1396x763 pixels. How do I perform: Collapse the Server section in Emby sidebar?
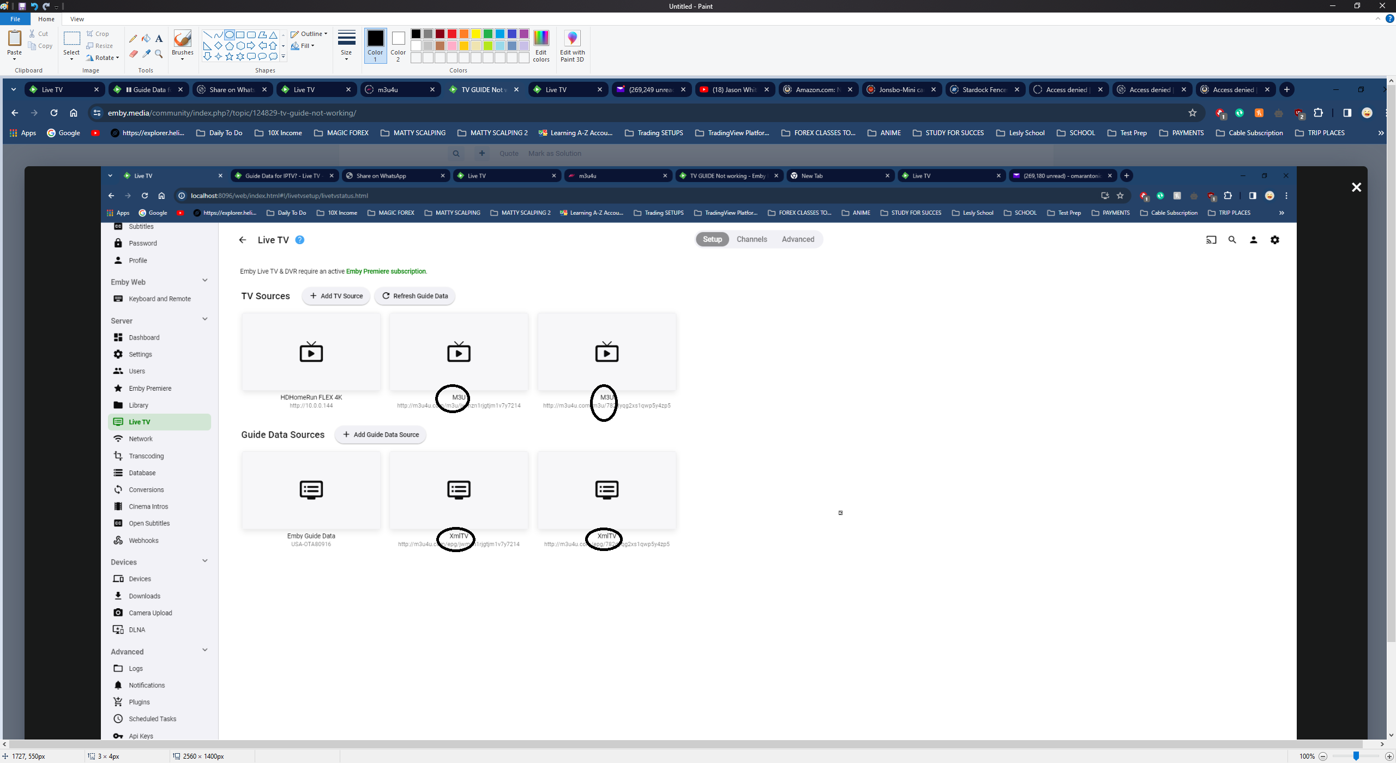pyautogui.click(x=204, y=319)
